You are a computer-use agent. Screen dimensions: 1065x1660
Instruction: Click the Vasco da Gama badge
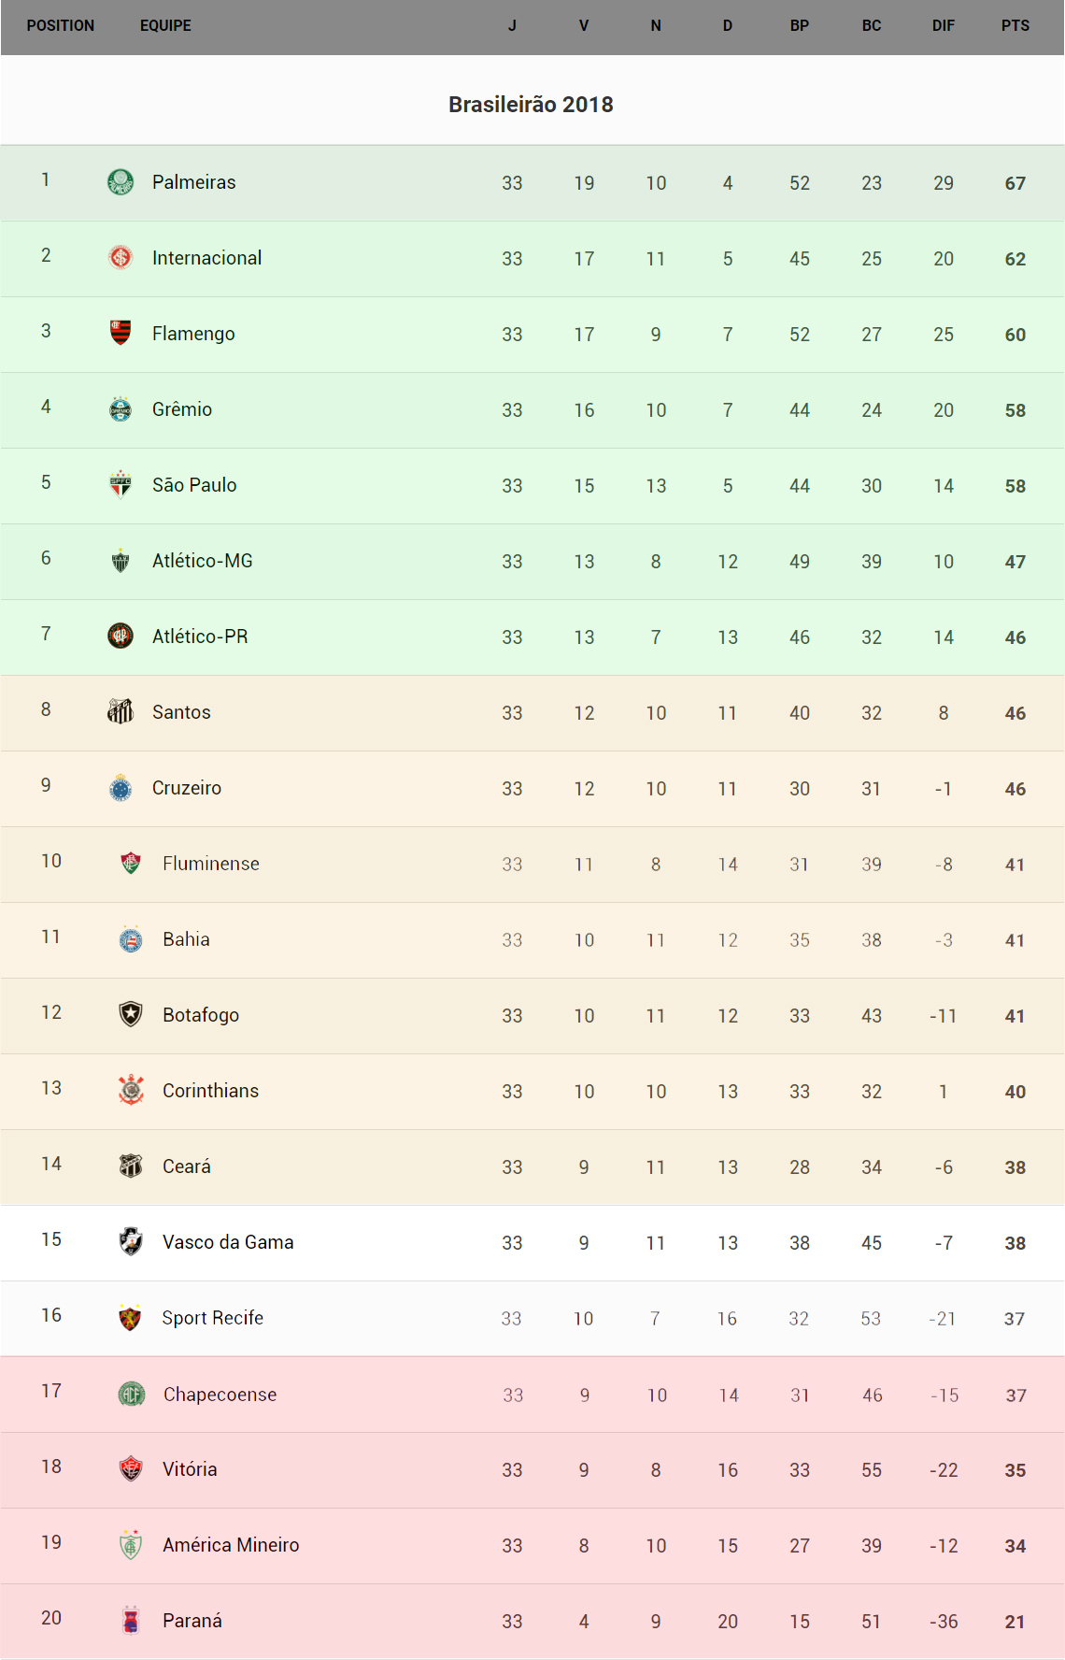131,1241
